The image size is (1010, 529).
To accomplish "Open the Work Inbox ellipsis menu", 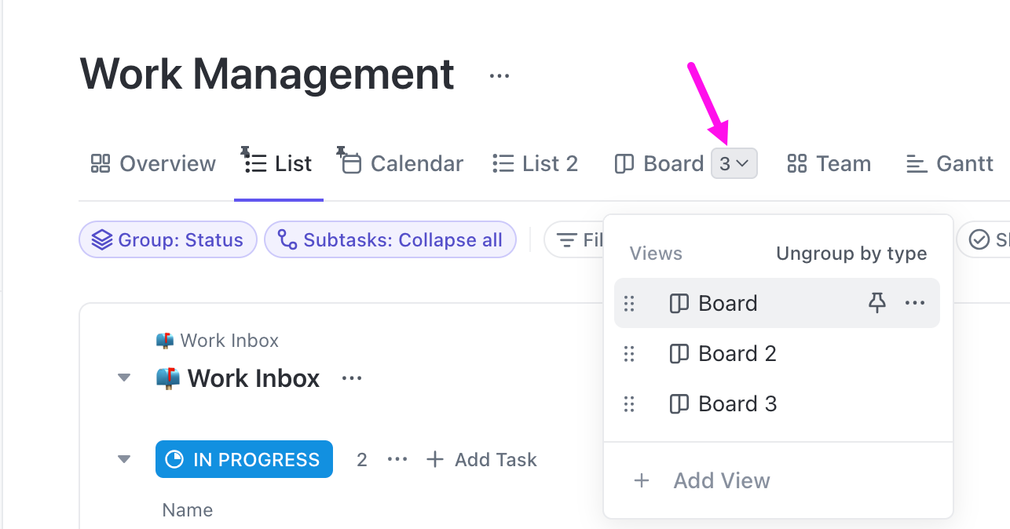I will click(351, 378).
